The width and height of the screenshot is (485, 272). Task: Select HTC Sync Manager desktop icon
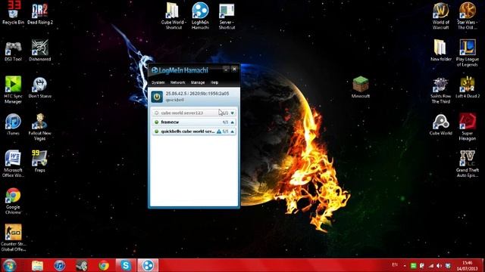coord(13,90)
